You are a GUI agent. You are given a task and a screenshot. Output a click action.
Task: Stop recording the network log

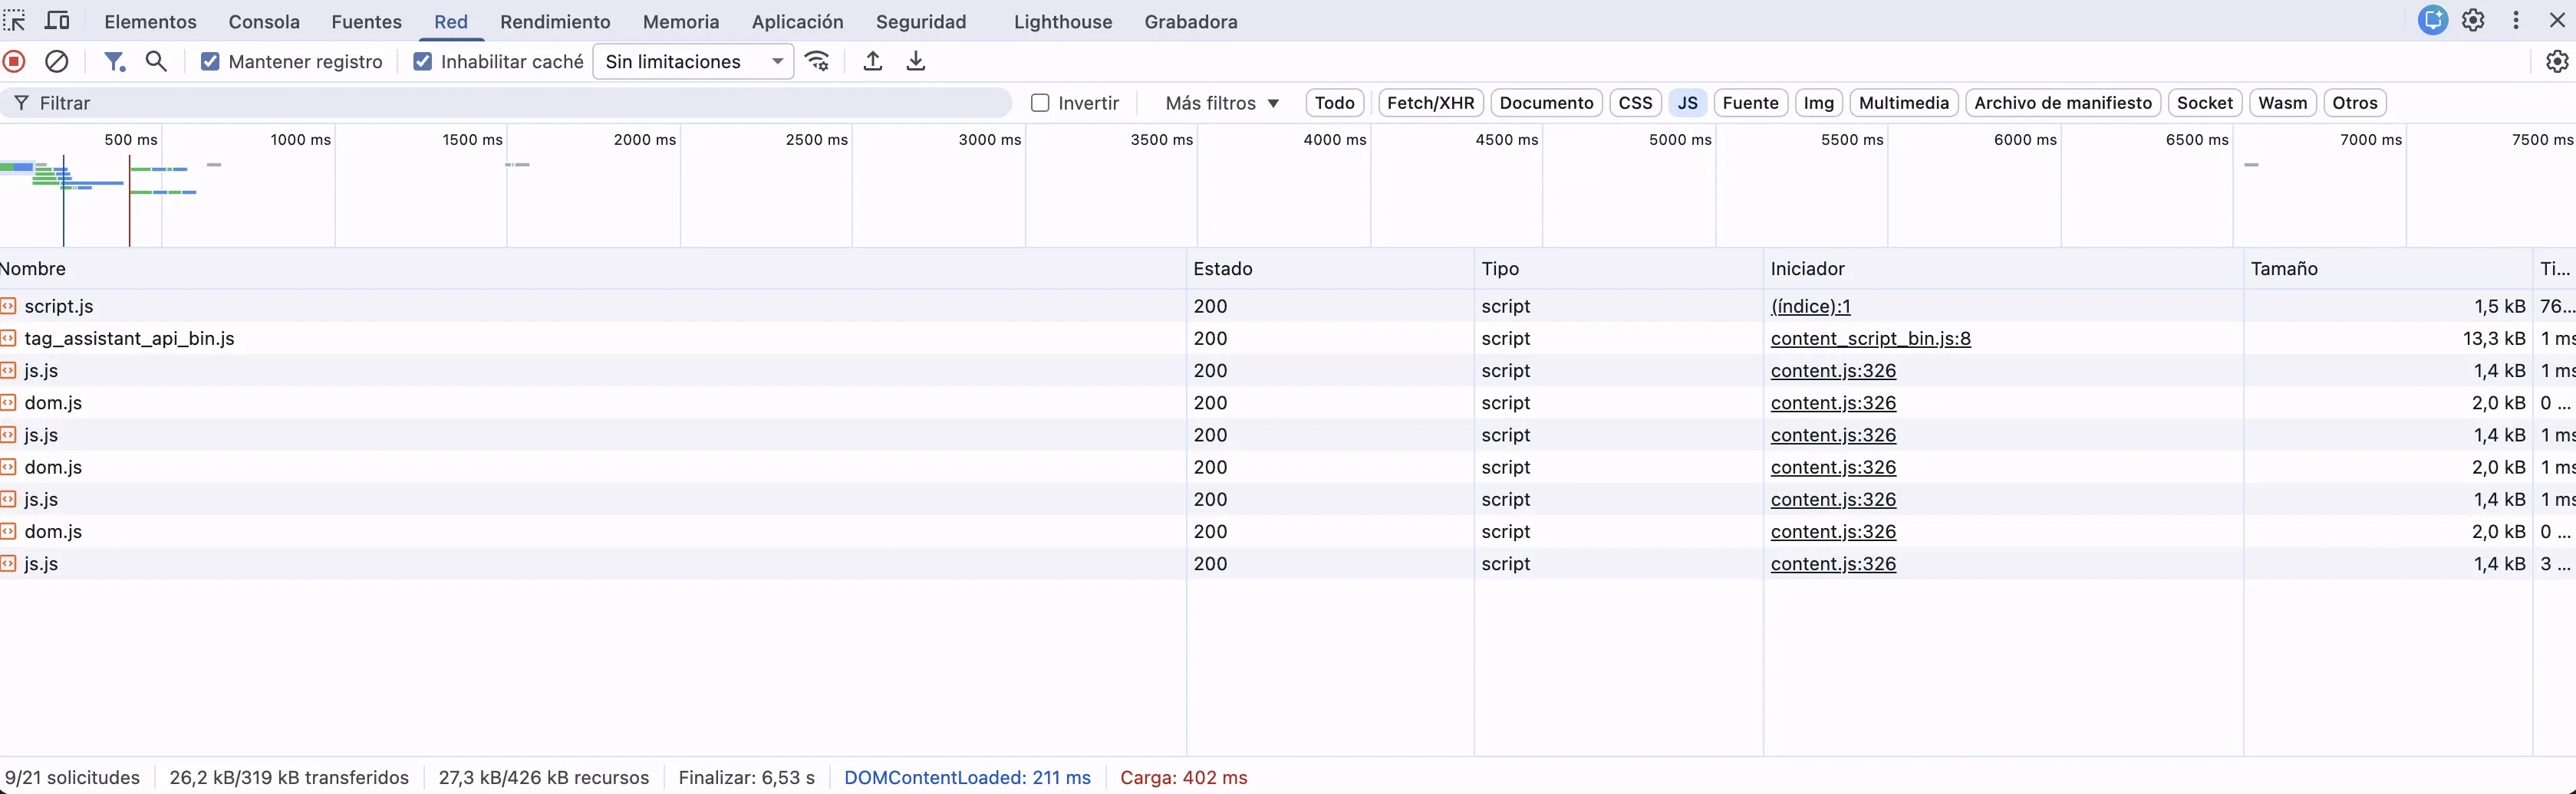point(14,62)
